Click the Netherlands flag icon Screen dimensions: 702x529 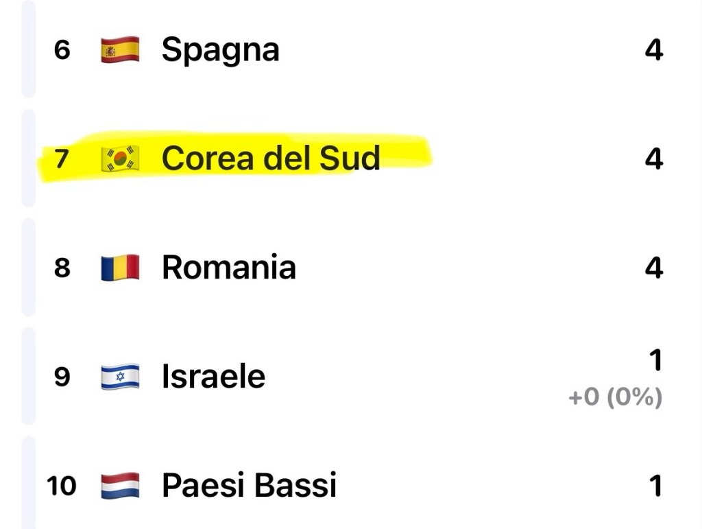(120, 486)
